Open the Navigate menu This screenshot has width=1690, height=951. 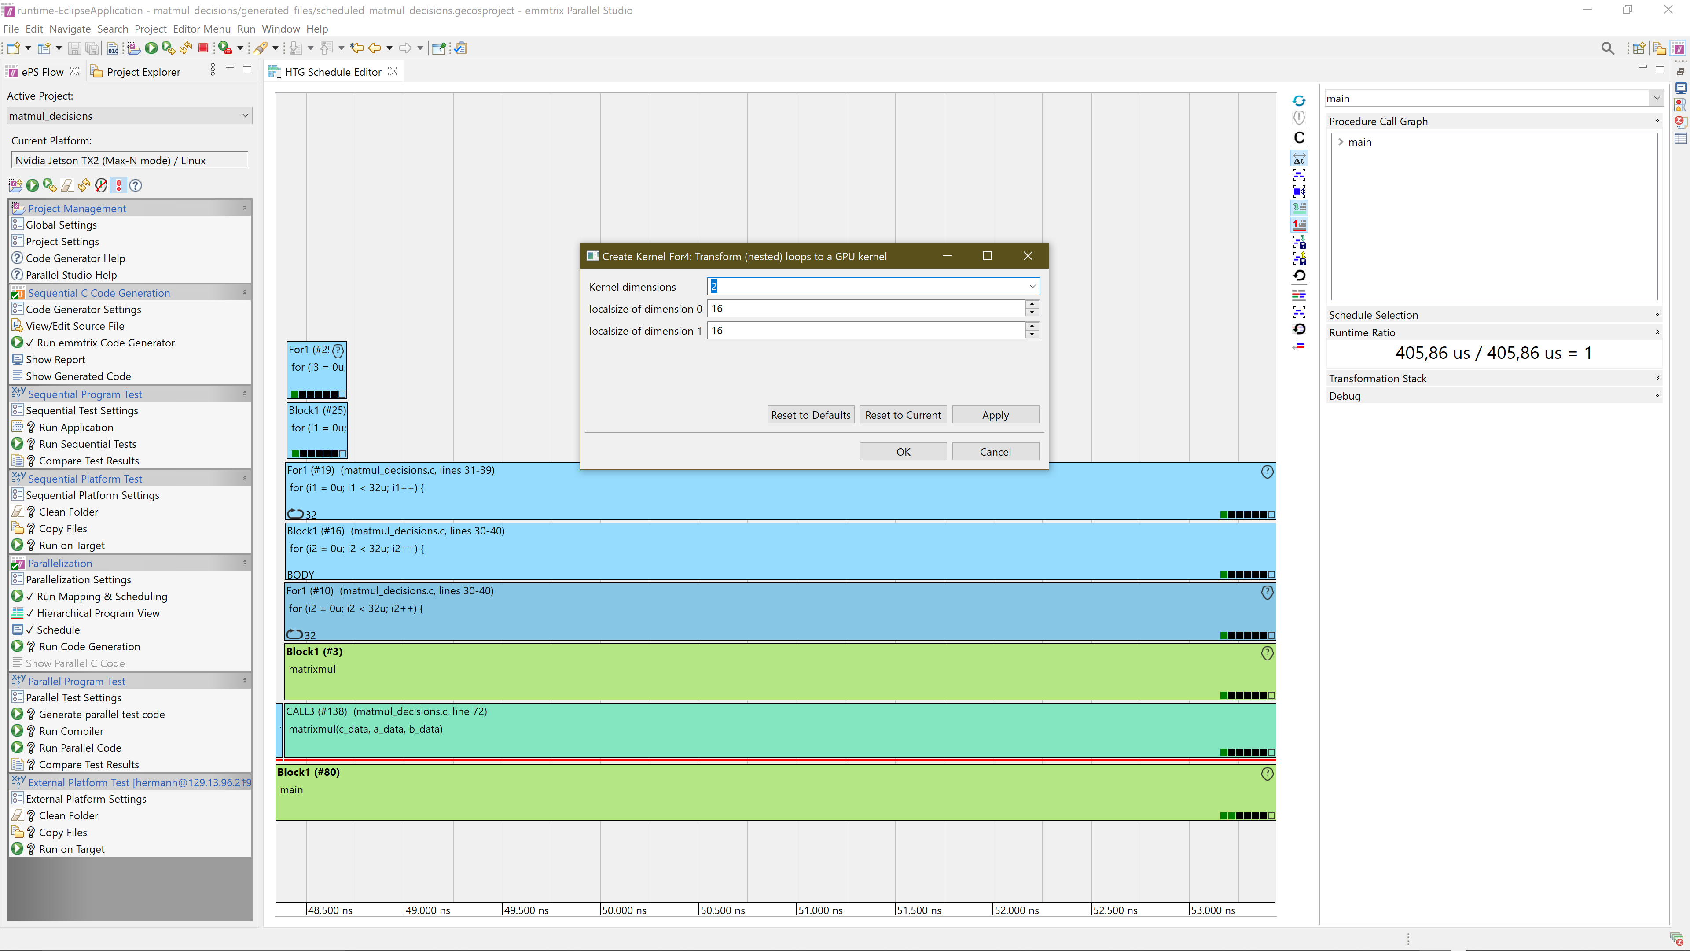[x=70, y=29]
